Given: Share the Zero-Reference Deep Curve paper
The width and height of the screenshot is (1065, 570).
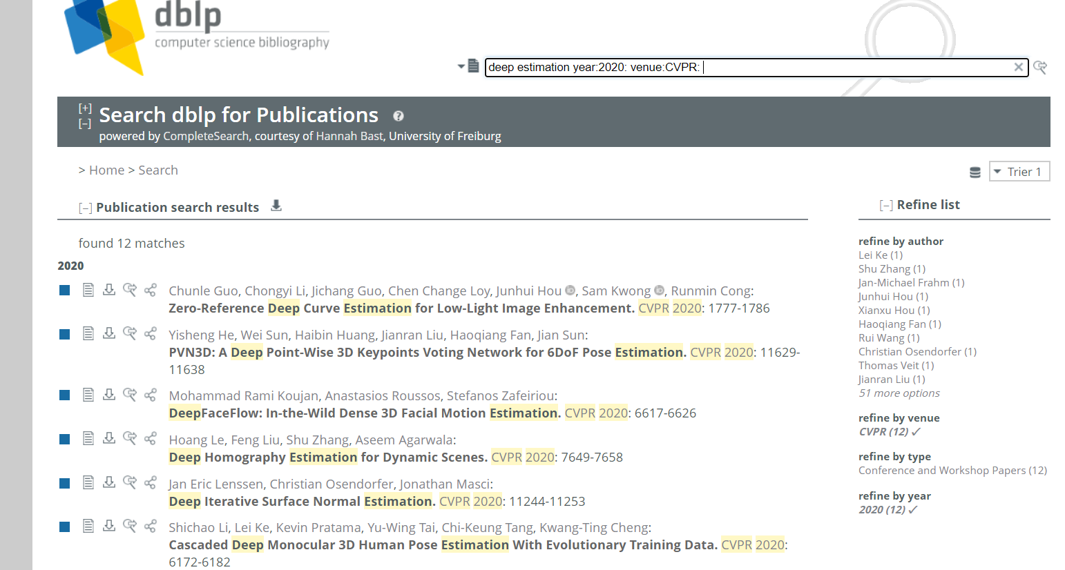Looking at the screenshot, I should tap(151, 290).
